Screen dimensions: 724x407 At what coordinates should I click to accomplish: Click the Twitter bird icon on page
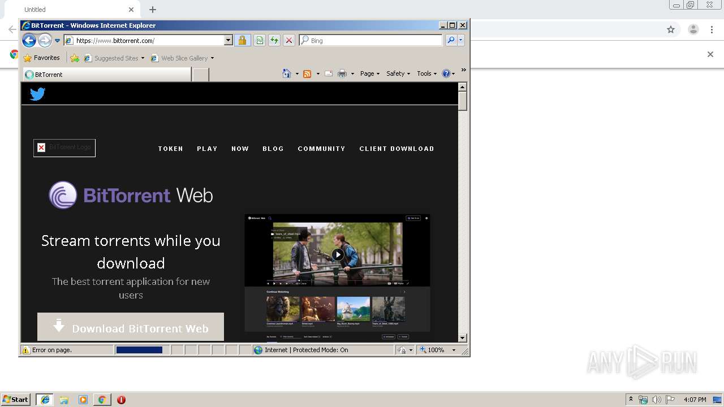(x=37, y=94)
